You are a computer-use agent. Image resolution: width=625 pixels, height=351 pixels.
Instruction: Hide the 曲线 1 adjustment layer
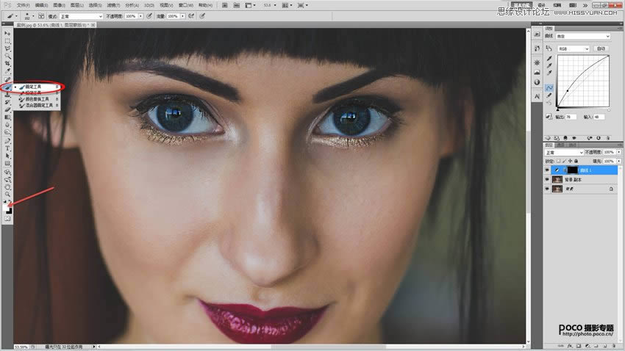pos(547,170)
